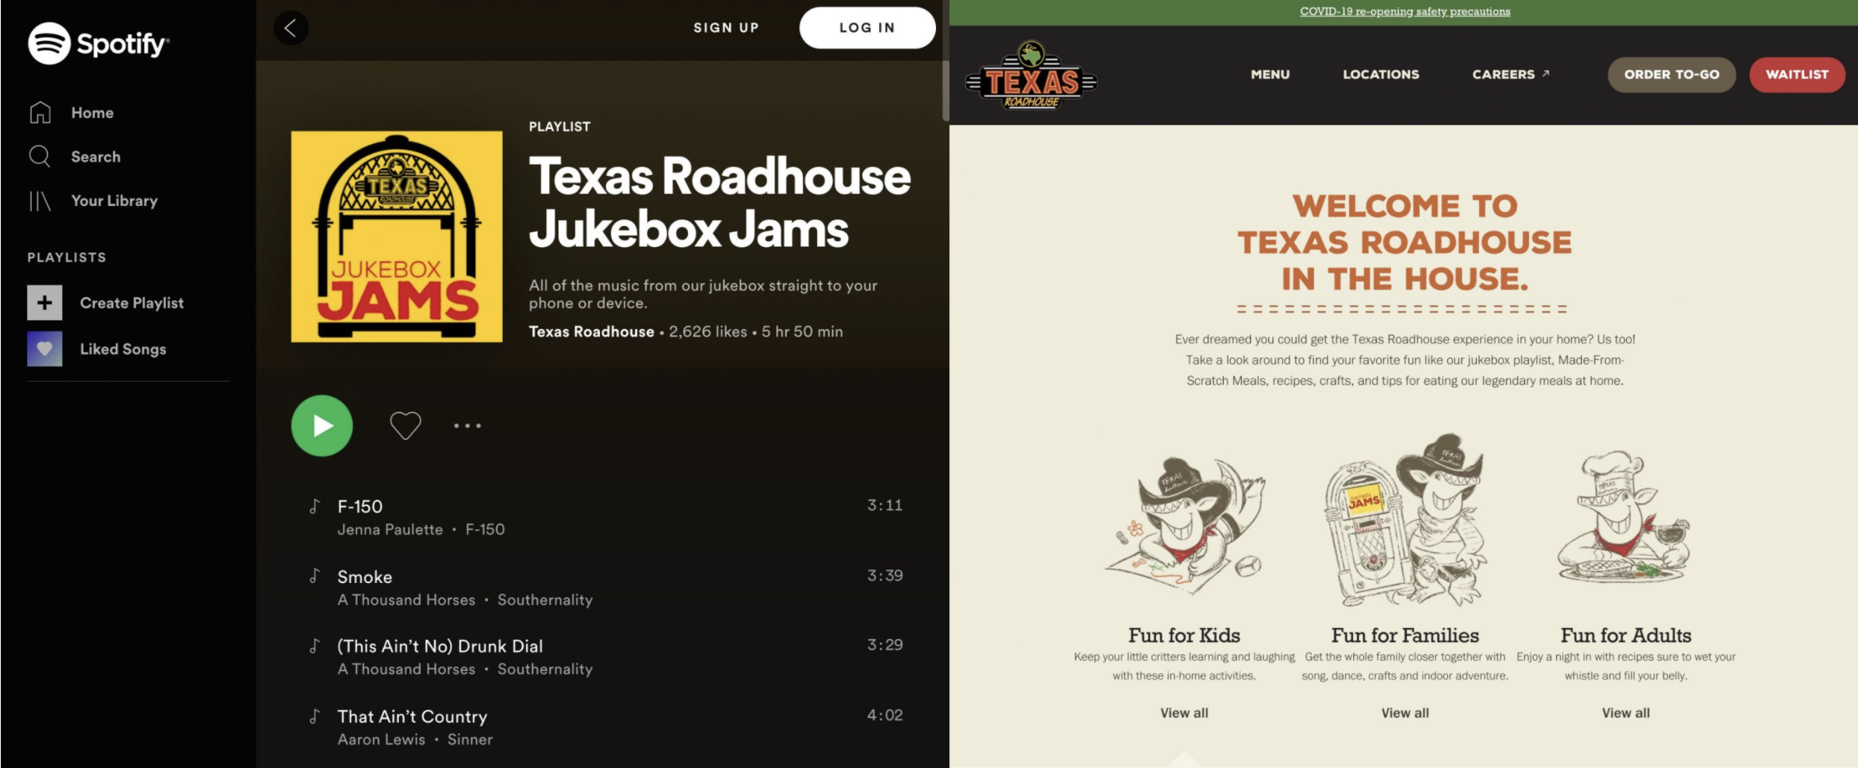Click the red WAITLIST button

1797,75
